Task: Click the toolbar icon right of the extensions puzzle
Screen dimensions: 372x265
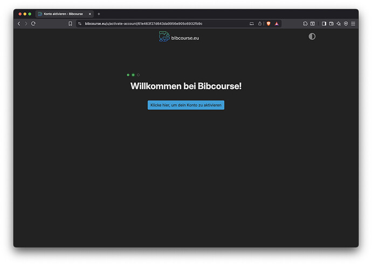Action: (x=313, y=24)
